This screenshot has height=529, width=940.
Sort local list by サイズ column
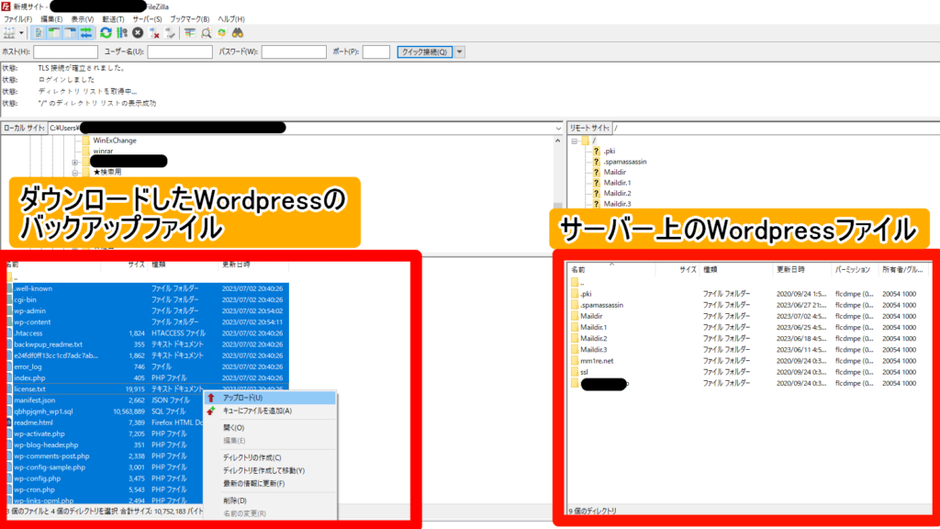[x=125, y=264]
